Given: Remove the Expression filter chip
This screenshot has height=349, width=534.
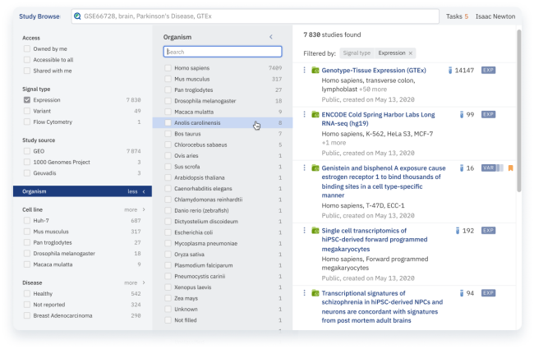Looking at the screenshot, I should click(411, 53).
